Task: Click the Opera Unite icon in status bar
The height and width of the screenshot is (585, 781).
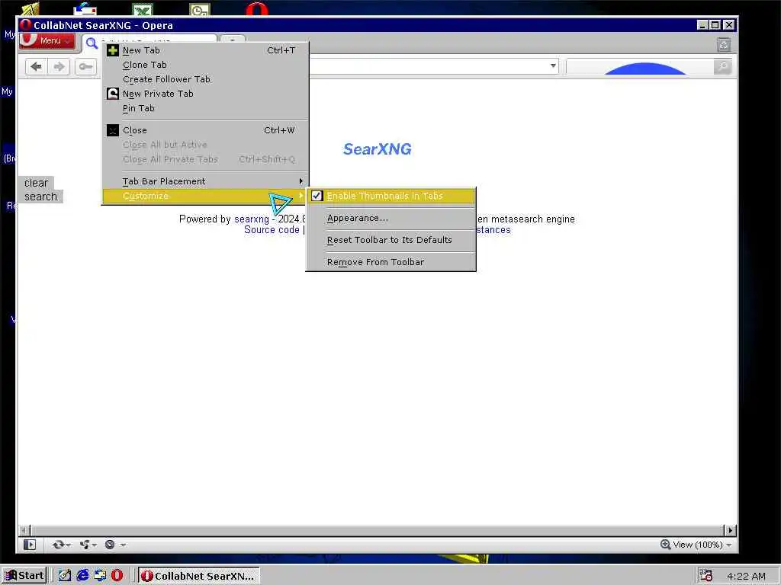Action: (88, 545)
